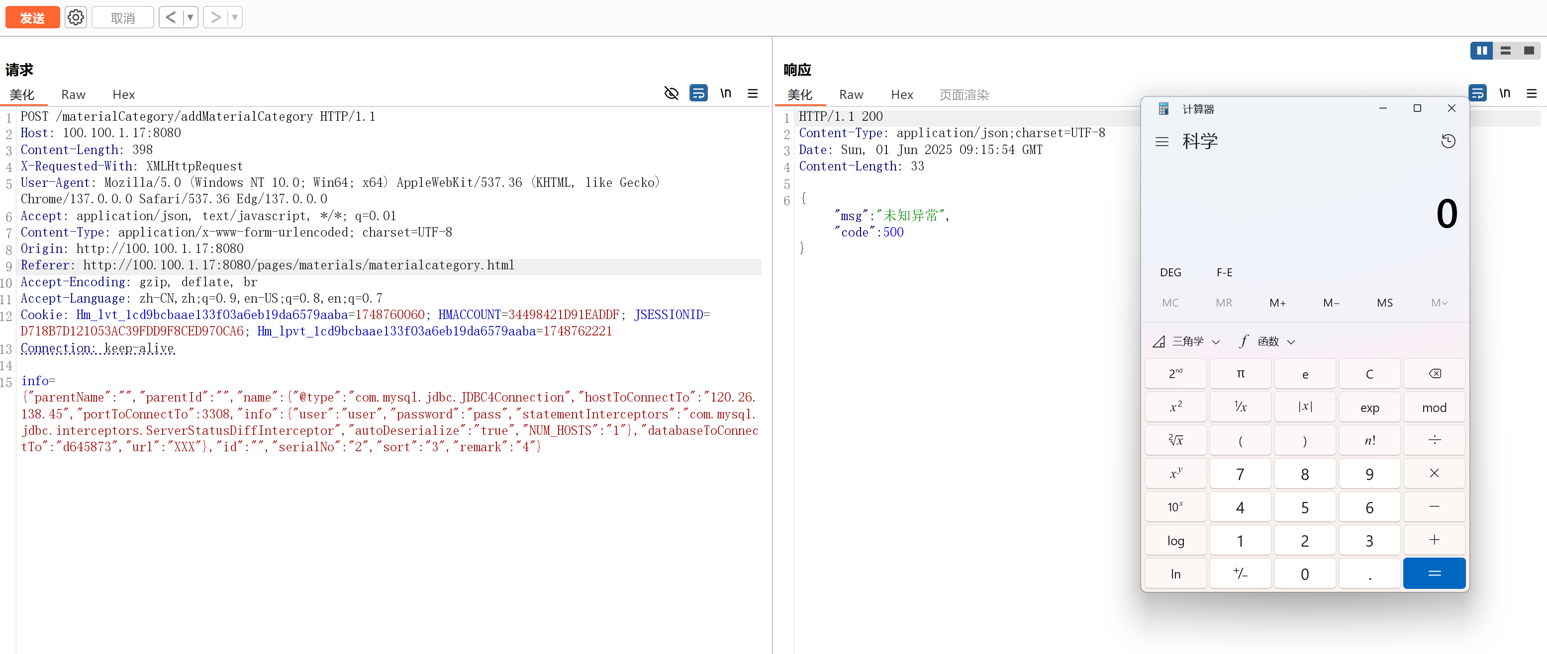Open calculator navigation hamburger menu
The height and width of the screenshot is (654, 1547).
coord(1161,142)
